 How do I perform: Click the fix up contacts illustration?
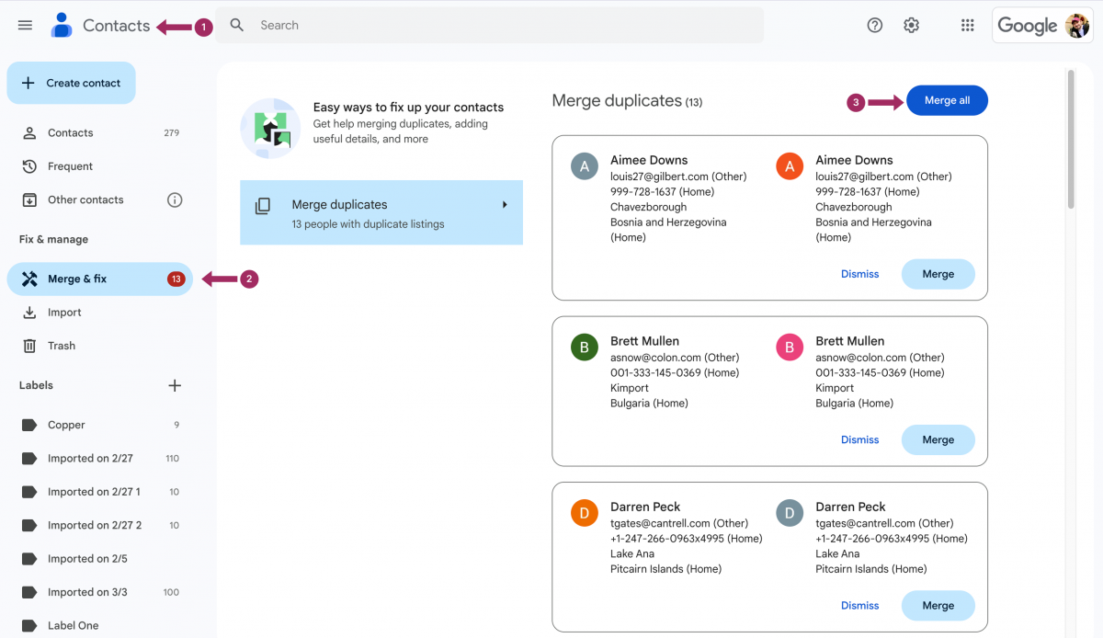click(270, 128)
